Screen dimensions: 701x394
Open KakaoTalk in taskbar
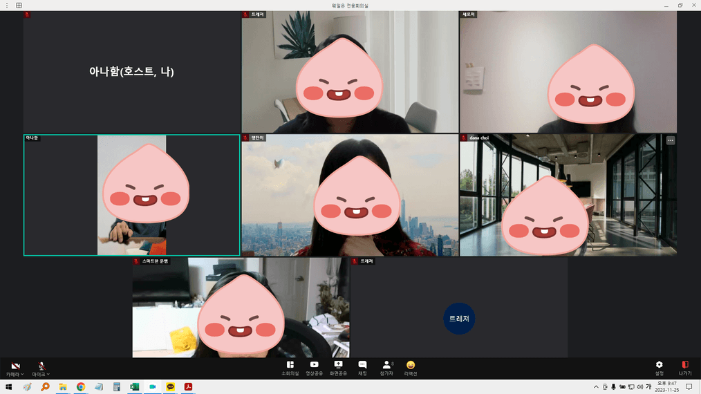coord(170,387)
